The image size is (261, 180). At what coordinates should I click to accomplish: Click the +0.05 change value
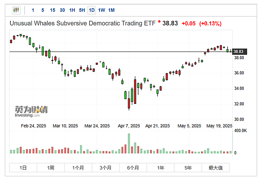pyautogui.click(x=188, y=23)
